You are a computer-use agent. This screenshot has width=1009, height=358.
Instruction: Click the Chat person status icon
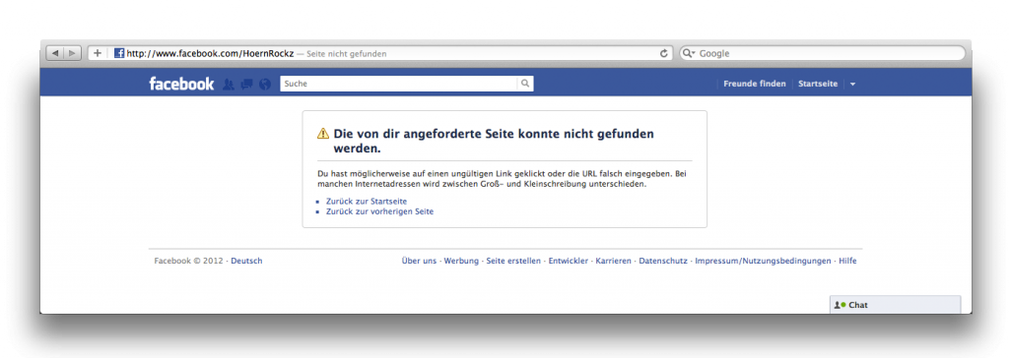(x=840, y=305)
